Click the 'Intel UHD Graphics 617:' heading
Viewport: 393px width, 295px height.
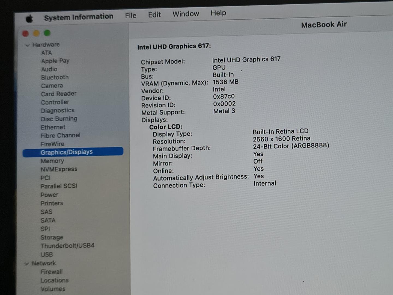174,46
